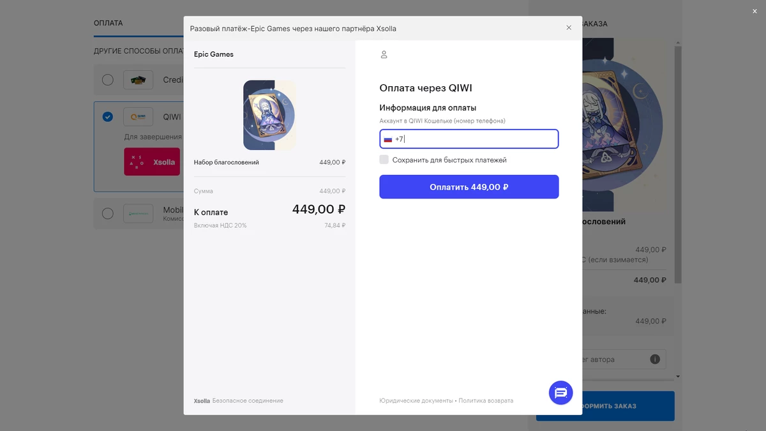
Task: Click 'Включая НДС 20%' text
Action: tap(220, 225)
